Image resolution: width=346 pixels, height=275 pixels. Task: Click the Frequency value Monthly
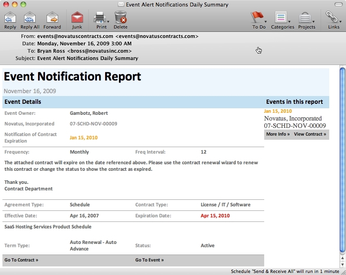point(79,152)
